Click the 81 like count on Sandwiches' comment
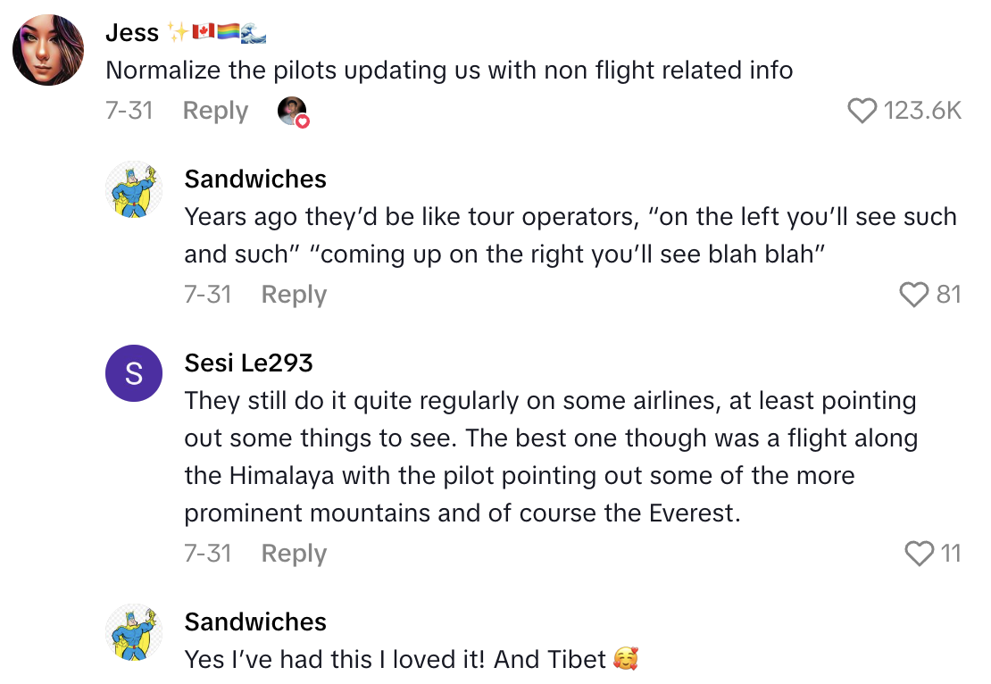 click(x=946, y=295)
